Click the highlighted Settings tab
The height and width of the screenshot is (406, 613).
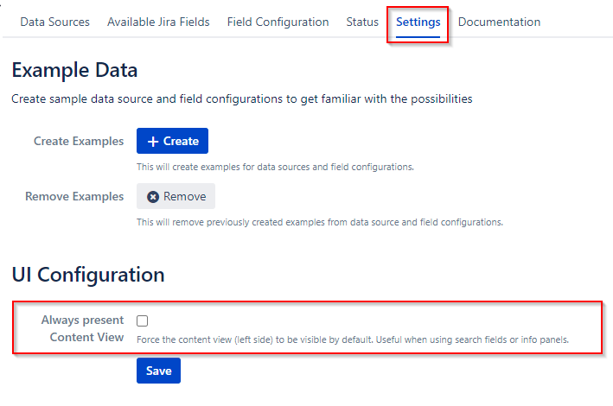(418, 22)
